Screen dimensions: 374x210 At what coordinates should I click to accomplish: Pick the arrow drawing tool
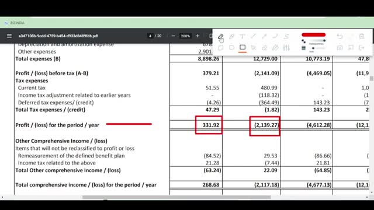264,36
